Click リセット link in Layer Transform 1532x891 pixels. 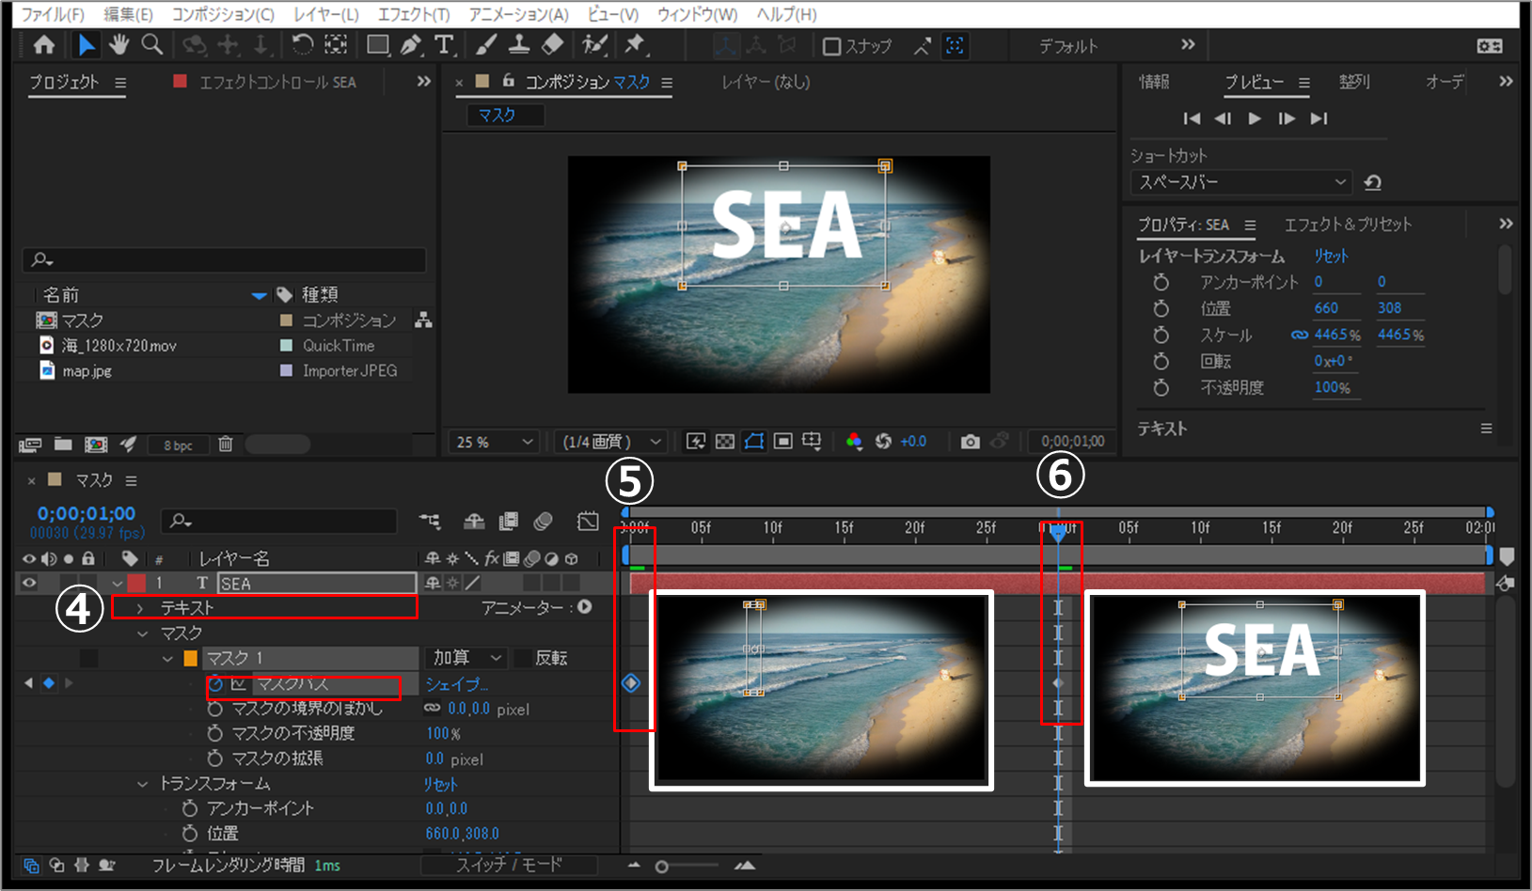(x=1331, y=256)
